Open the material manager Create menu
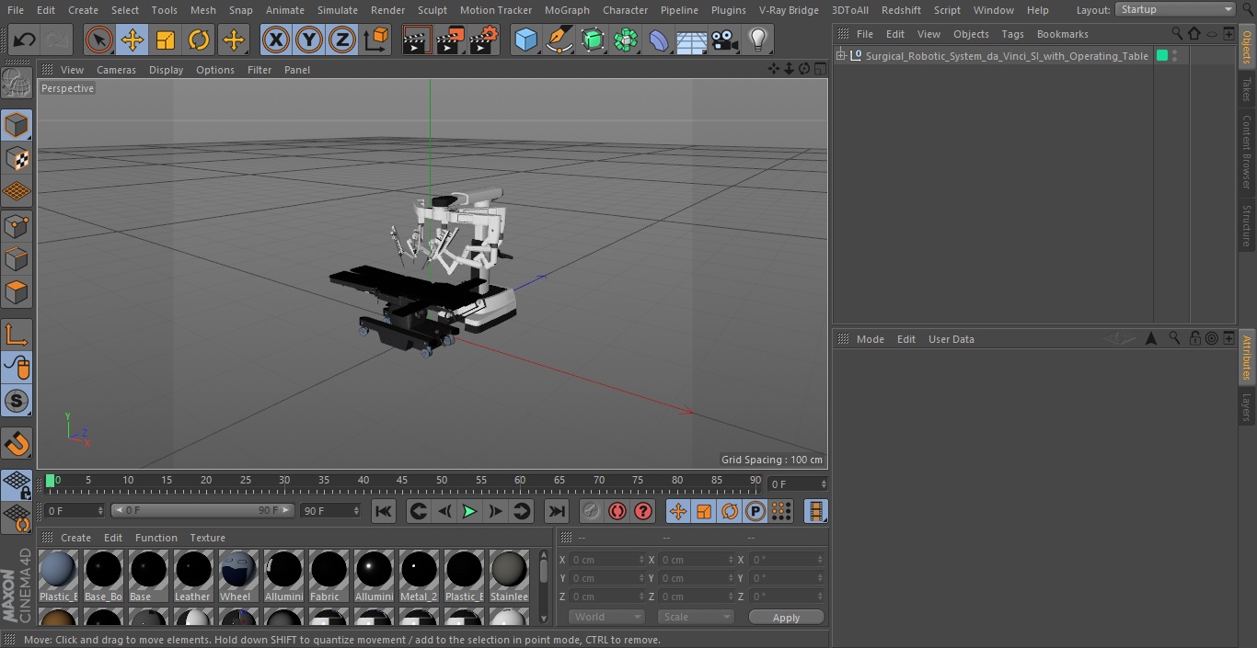The image size is (1257, 648). click(75, 538)
